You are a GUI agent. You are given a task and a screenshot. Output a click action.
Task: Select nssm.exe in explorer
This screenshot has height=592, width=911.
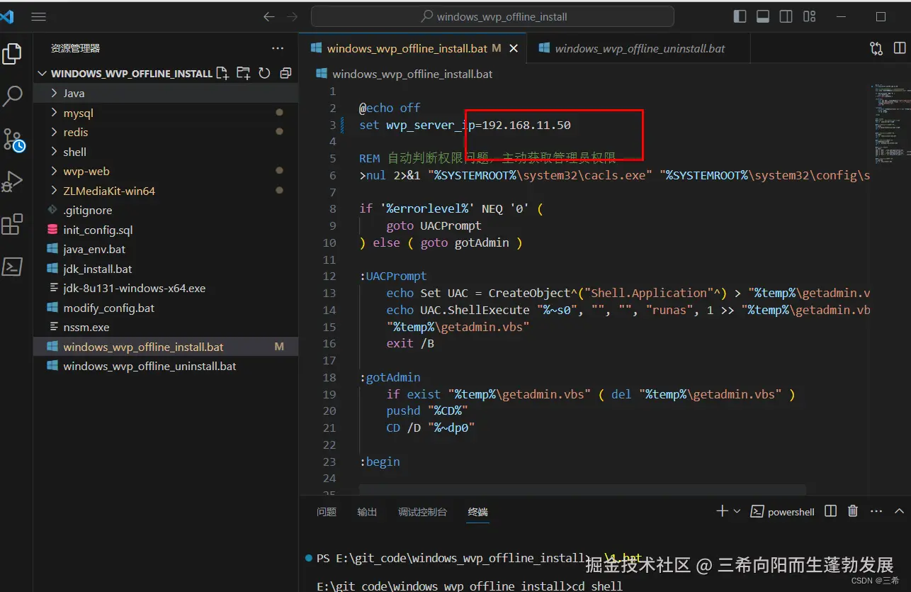click(166, 327)
